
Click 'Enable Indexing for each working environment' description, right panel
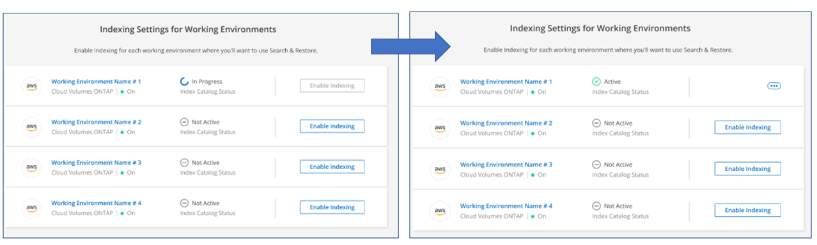pos(608,50)
